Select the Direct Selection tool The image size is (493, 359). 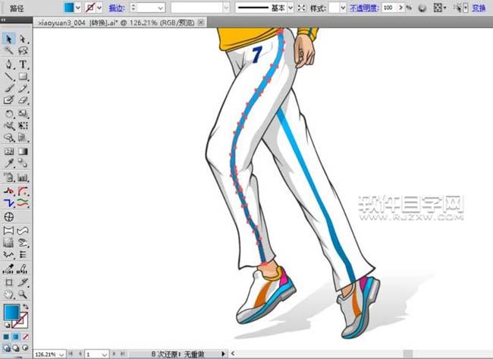click(23, 38)
